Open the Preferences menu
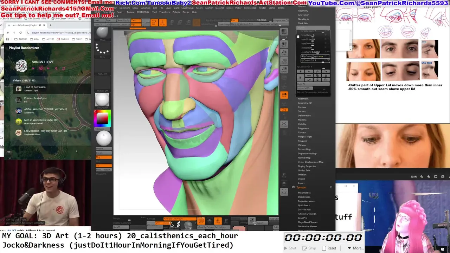This screenshot has height=253, width=450. [250, 8]
